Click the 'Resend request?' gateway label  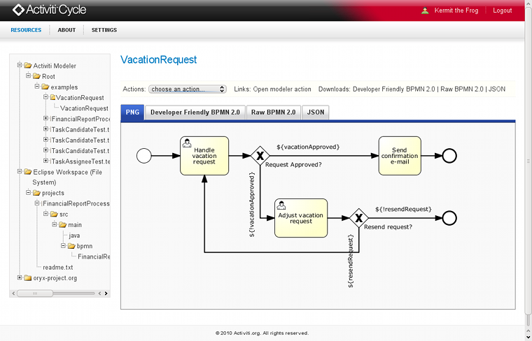(388, 226)
